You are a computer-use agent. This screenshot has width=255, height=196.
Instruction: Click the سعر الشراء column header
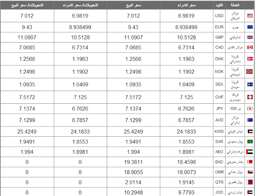[186, 5]
